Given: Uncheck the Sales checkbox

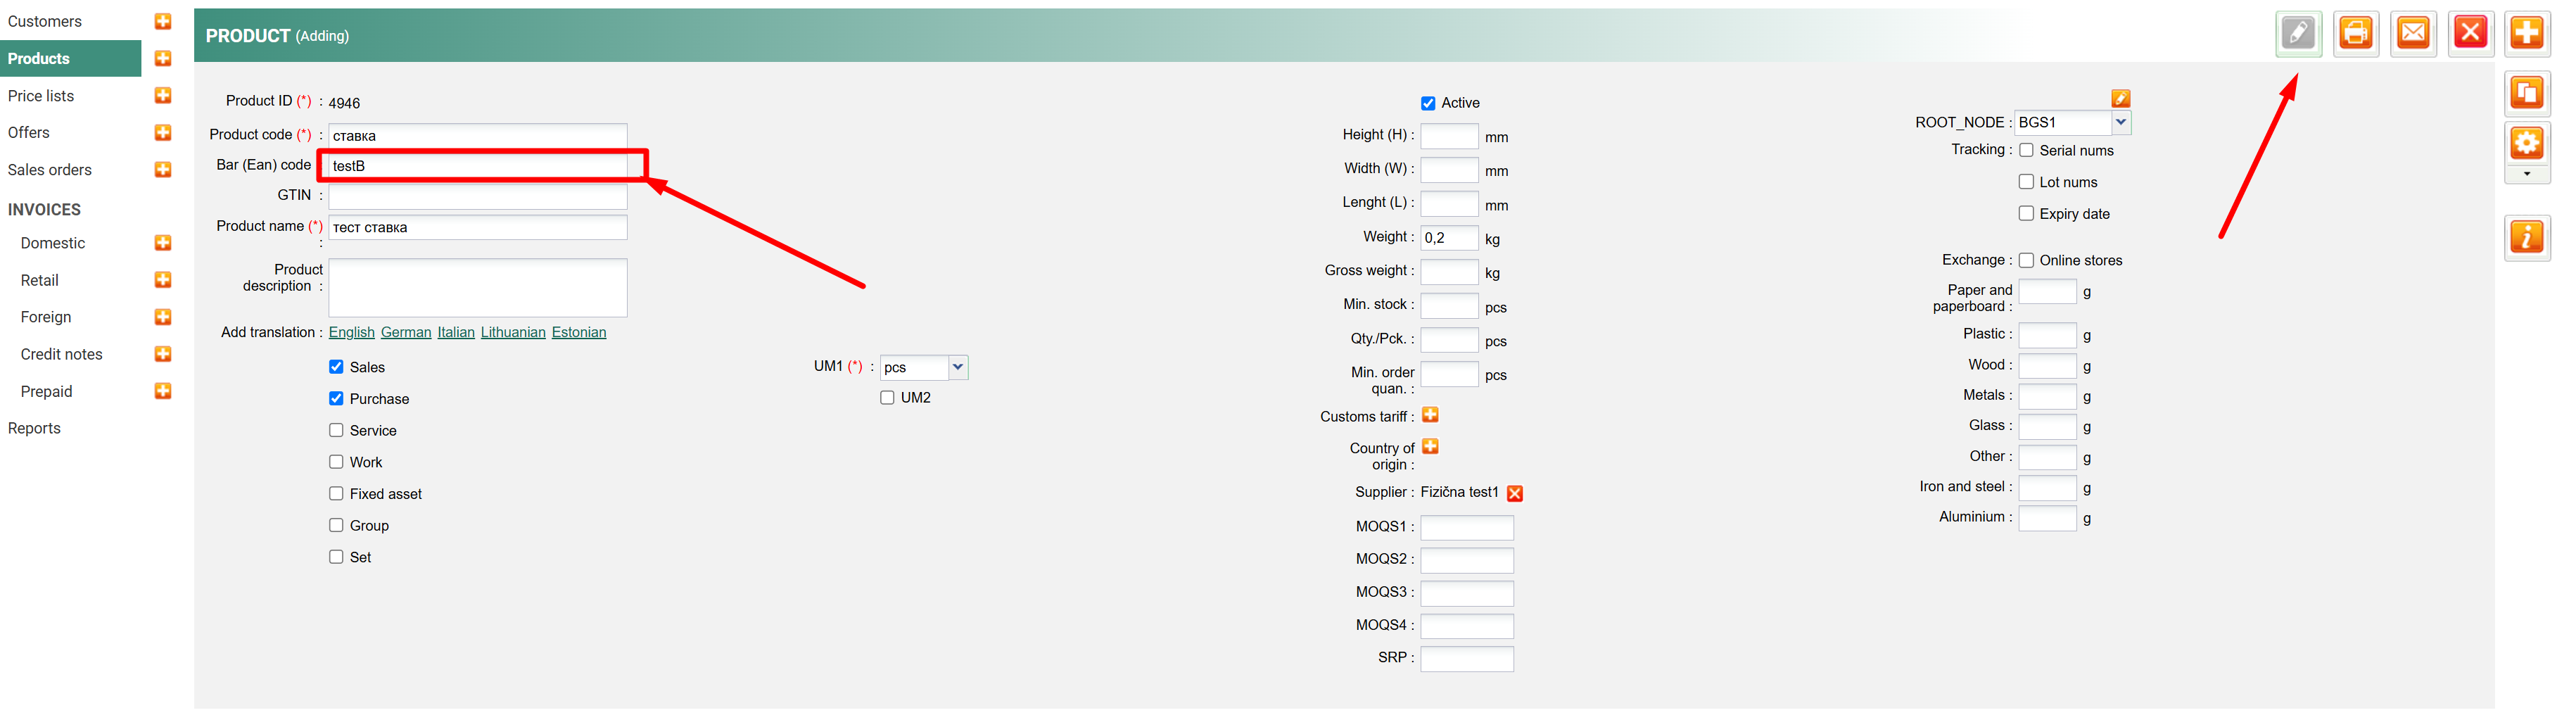Looking at the screenshot, I should (x=336, y=367).
